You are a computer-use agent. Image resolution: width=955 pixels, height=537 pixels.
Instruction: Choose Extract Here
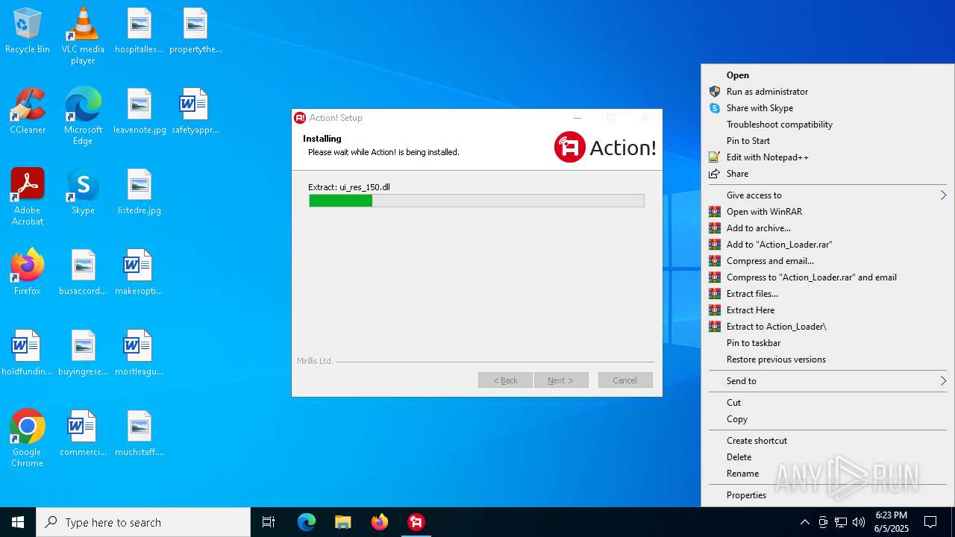[827, 310]
